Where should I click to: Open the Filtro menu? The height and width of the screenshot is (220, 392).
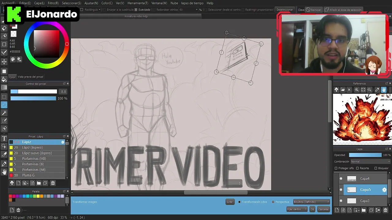coord(53,3)
